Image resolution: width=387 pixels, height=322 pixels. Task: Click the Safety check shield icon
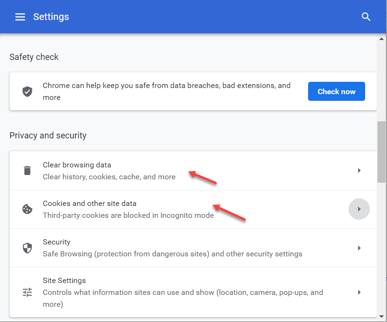[x=27, y=91]
